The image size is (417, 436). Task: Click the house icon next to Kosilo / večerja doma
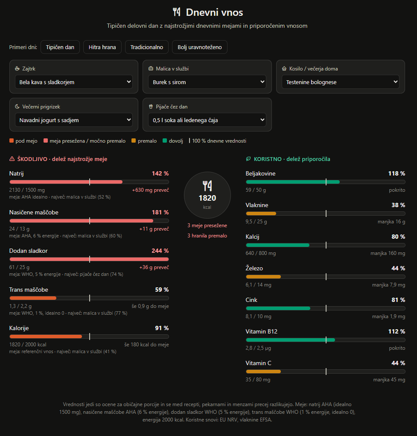click(x=284, y=68)
